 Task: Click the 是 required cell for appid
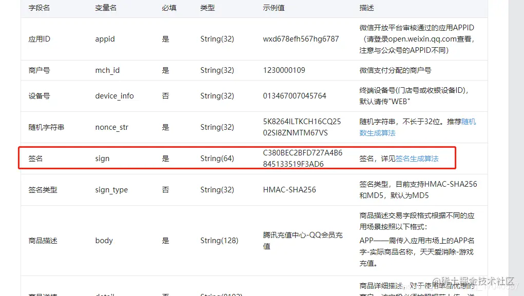click(x=165, y=39)
